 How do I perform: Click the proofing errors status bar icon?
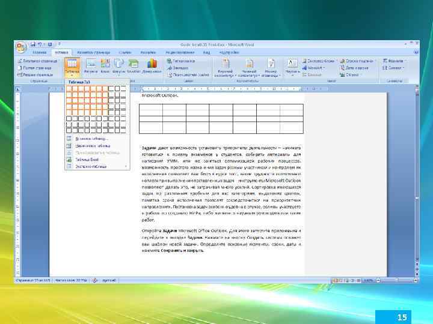95,280
